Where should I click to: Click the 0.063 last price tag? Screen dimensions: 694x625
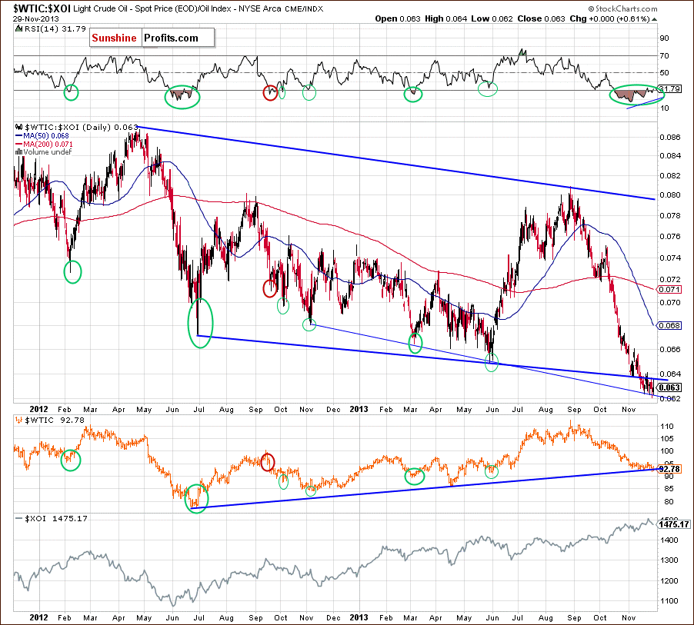point(669,387)
